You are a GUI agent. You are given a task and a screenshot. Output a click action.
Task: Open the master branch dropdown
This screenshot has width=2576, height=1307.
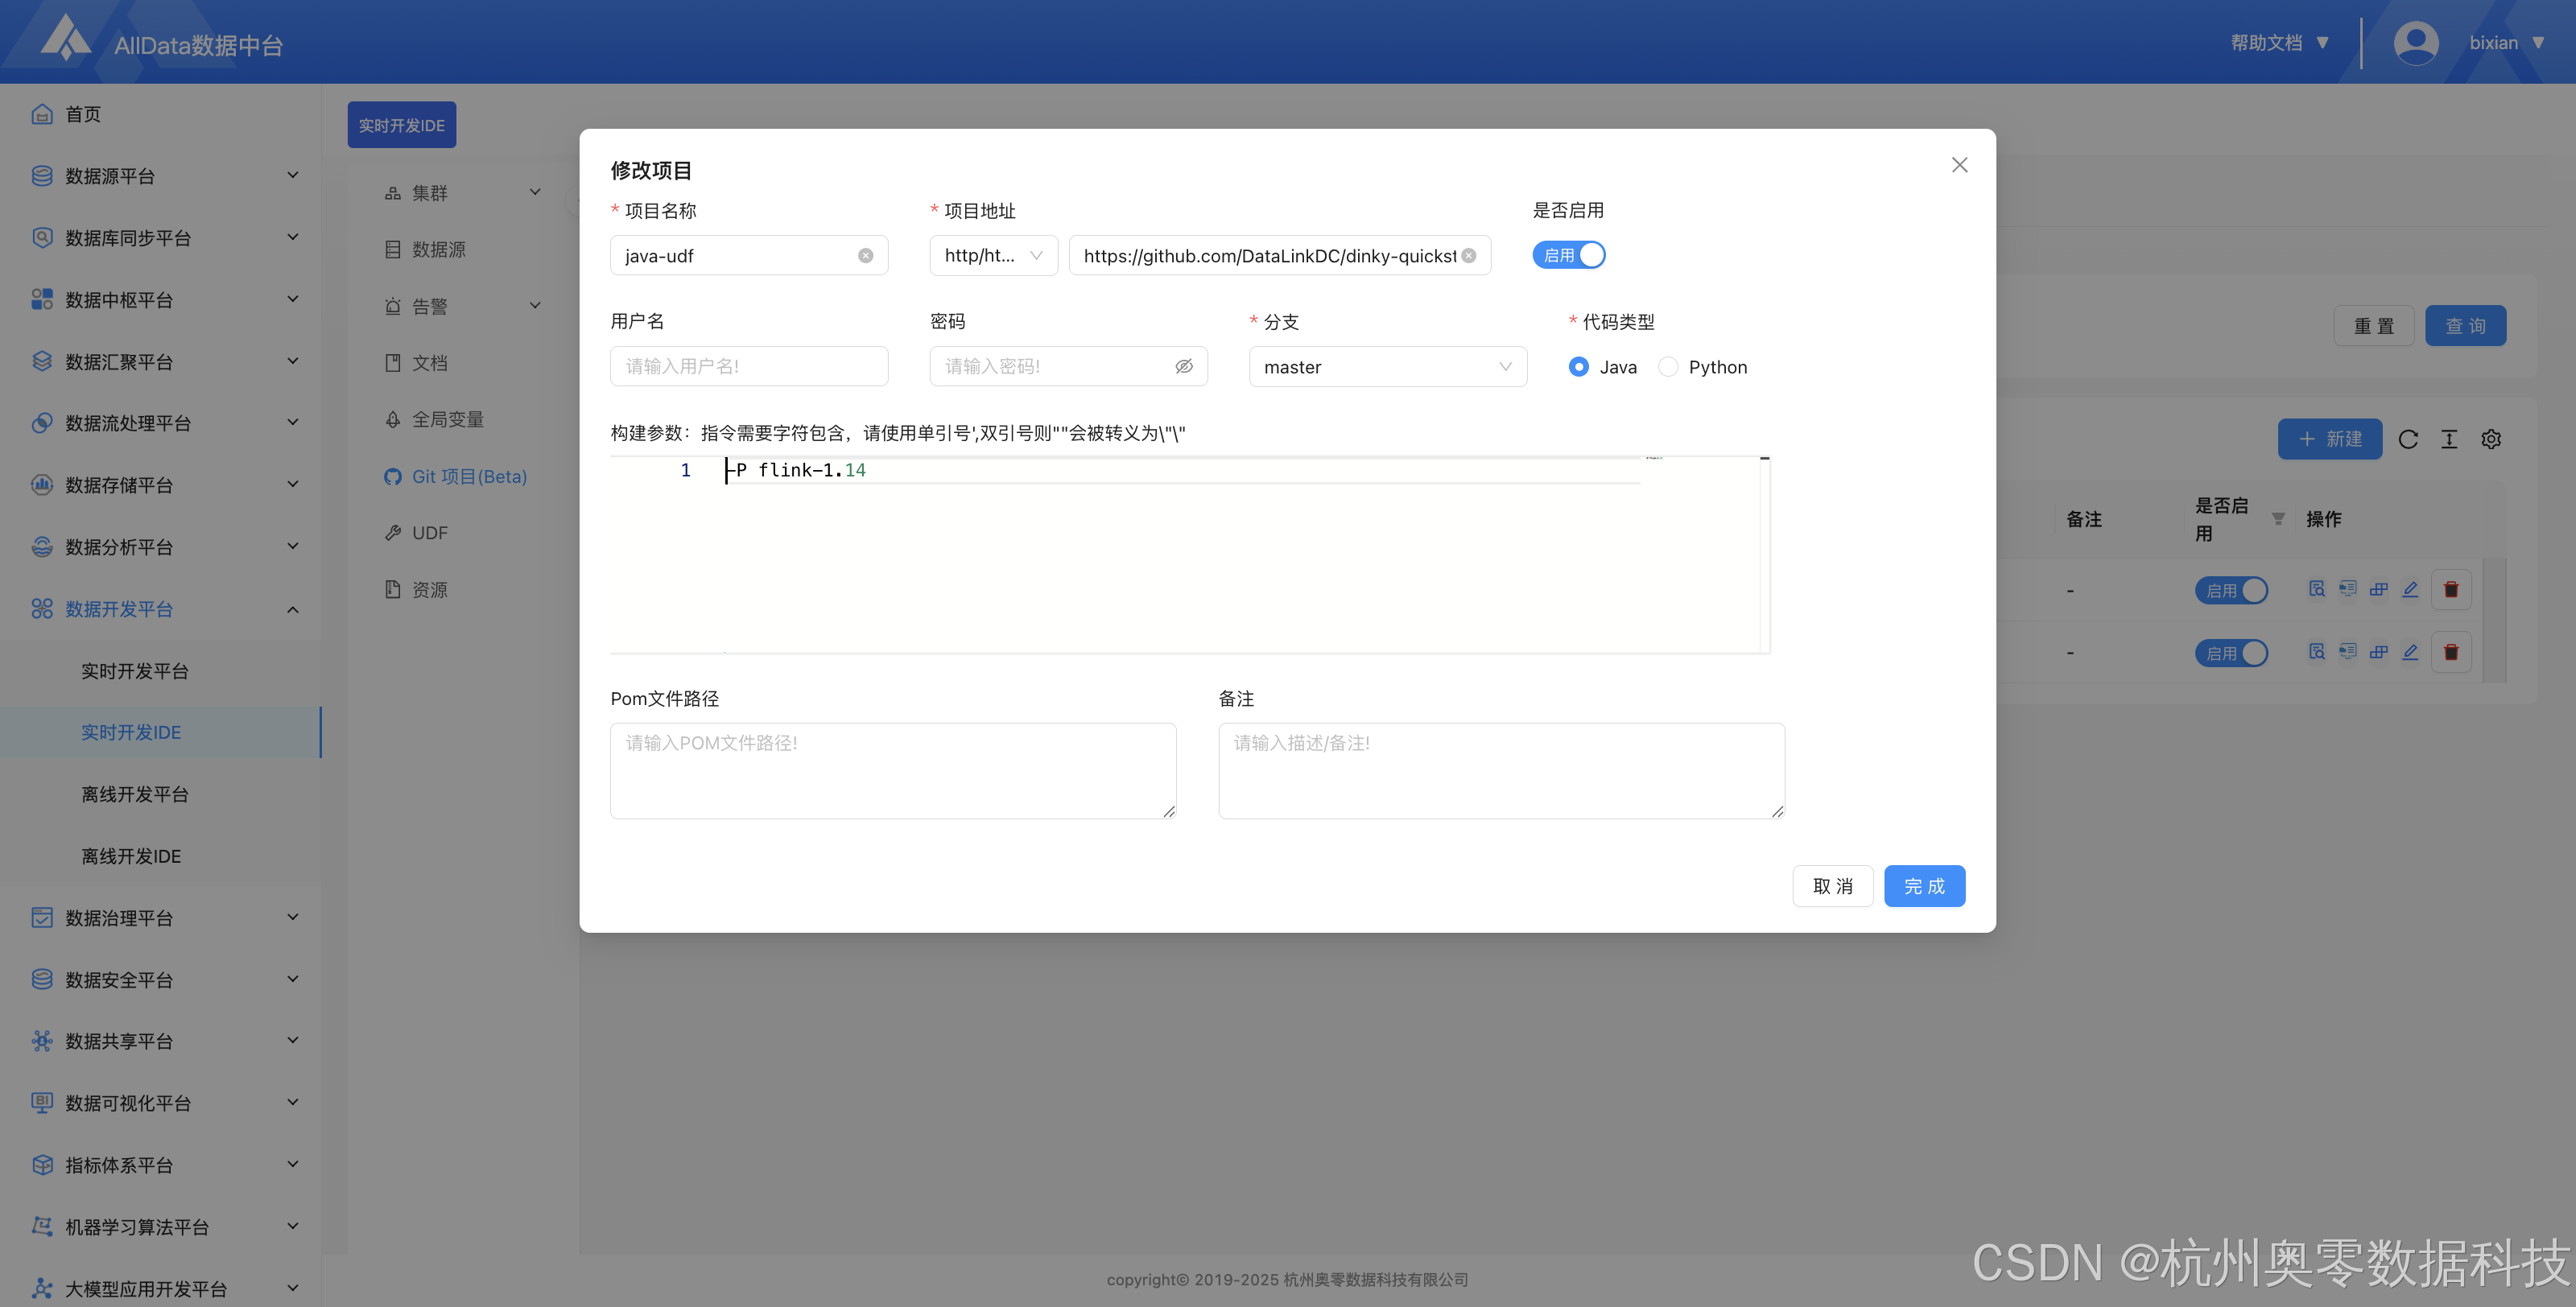[x=1387, y=367]
